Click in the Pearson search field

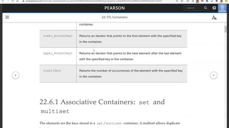(194, 8)
